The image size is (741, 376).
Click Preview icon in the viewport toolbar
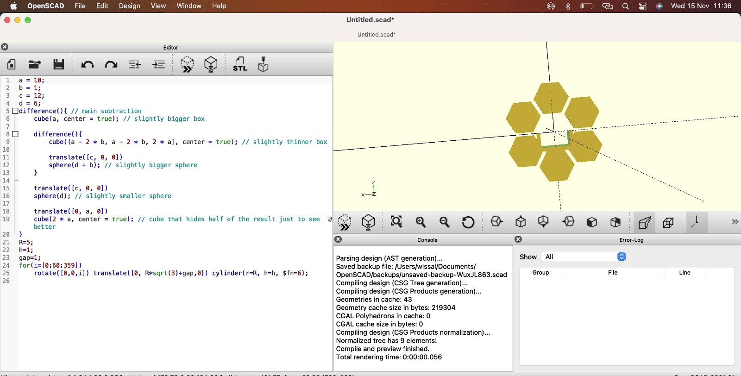pyautogui.click(x=345, y=222)
